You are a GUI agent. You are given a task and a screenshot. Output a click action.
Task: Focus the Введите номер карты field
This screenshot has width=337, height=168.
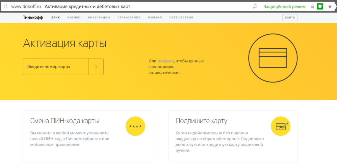pos(56,66)
